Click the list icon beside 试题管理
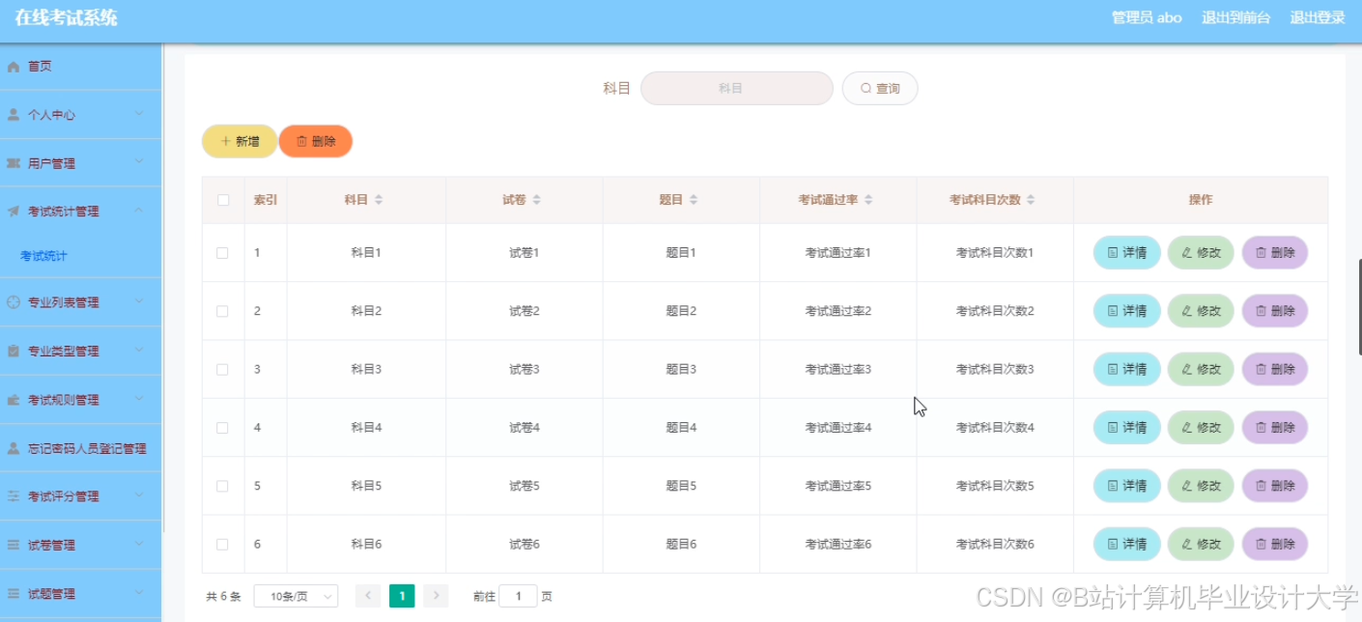This screenshot has height=622, width=1362. point(14,594)
